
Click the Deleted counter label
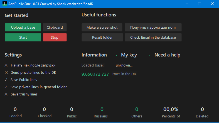click(202, 116)
